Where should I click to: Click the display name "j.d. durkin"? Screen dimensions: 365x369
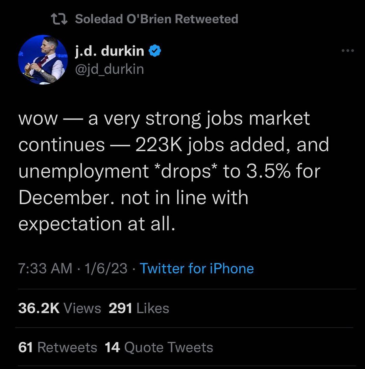pyautogui.click(x=109, y=51)
